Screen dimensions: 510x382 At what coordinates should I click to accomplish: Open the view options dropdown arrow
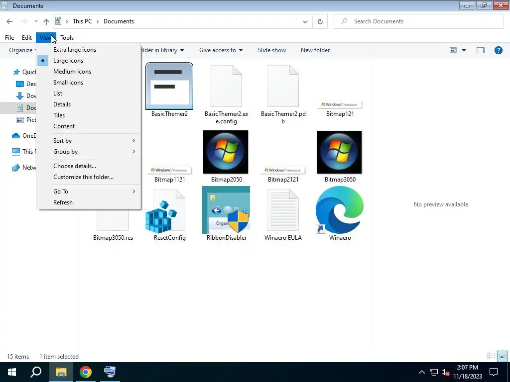464,50
